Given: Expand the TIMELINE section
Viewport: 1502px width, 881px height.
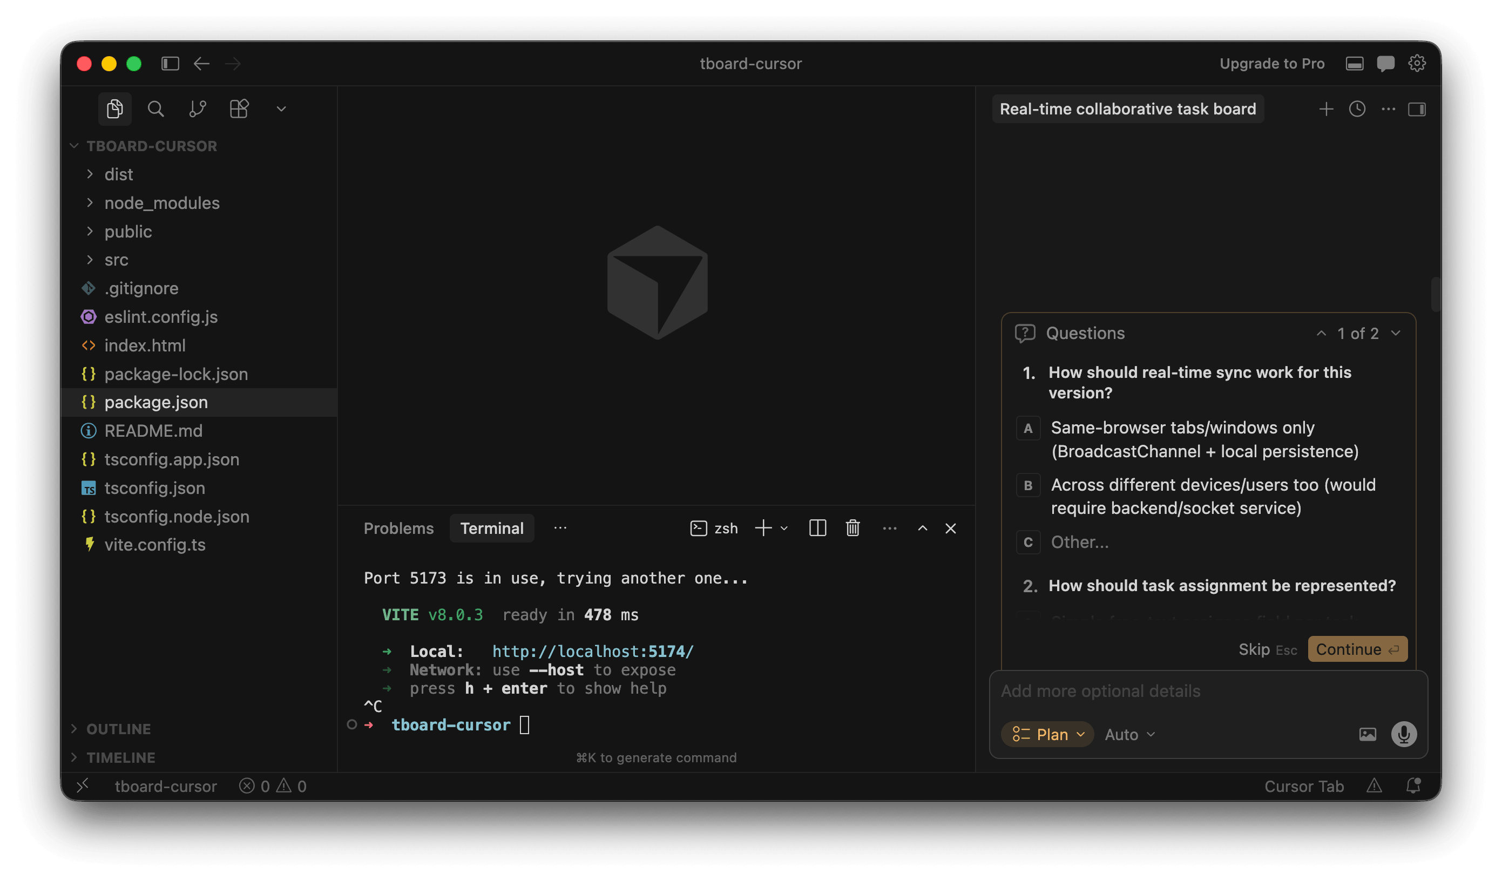Looking at the screenshot, I should (199, 757).
